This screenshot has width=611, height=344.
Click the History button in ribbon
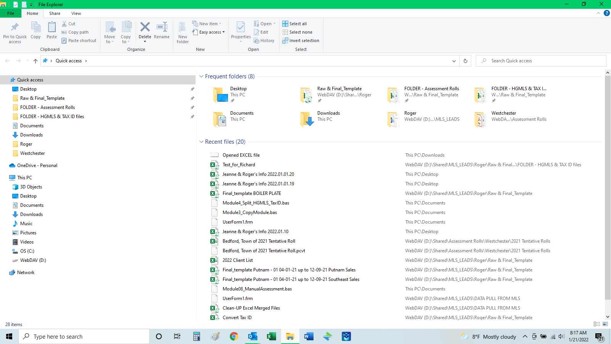coord(264,41)
